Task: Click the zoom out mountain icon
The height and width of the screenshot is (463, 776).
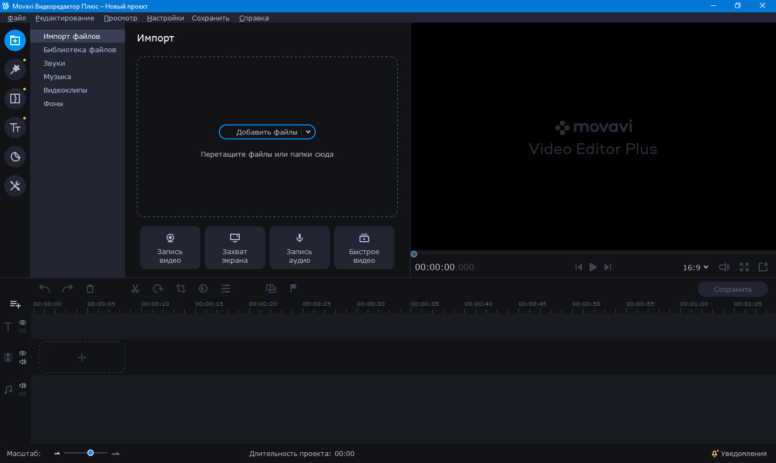Action: pyautogui.click(x=57, y=453)
